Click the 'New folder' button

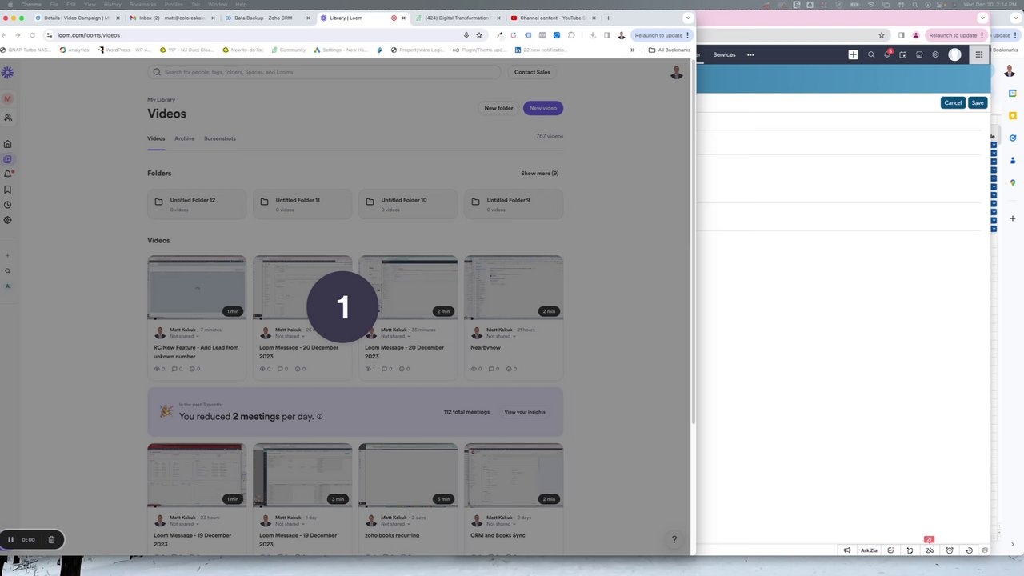point(499,108)
